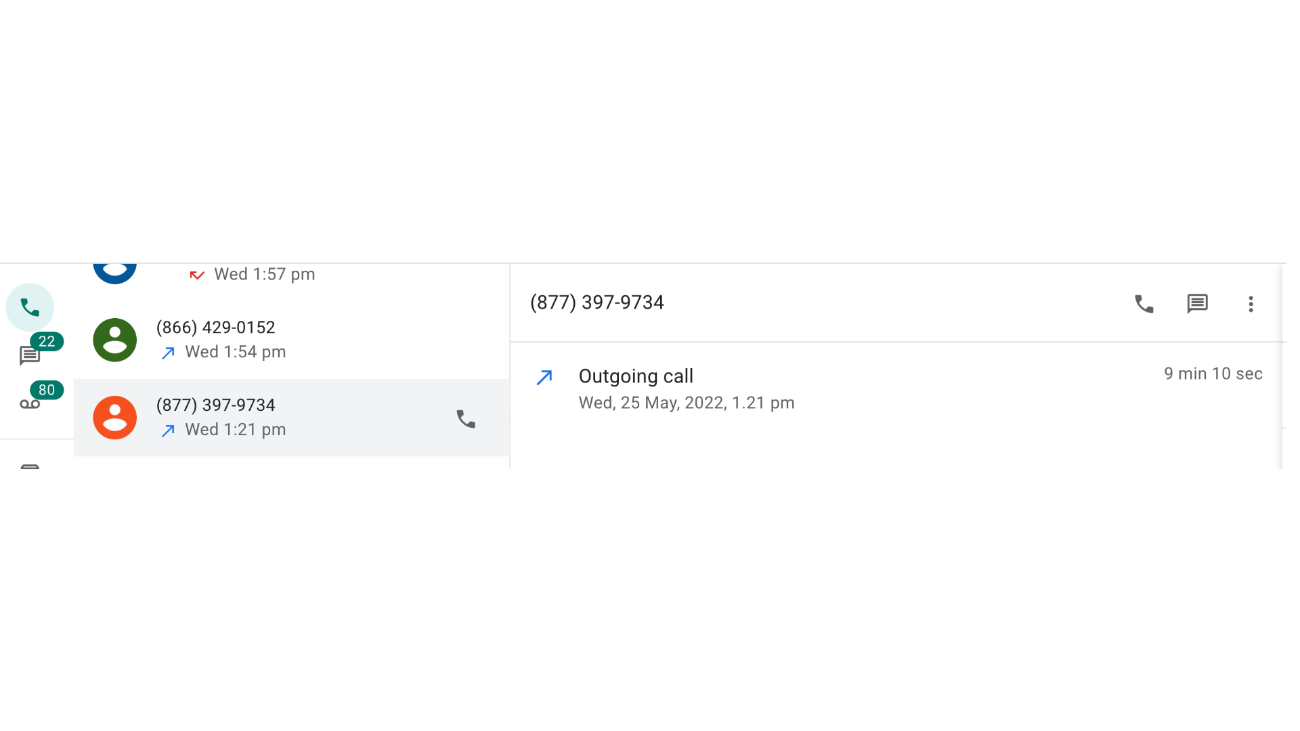Select the (877) 397-9734 call entry
This screenshot has width=1300, height=731.
291,418
